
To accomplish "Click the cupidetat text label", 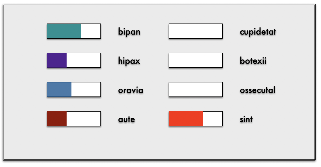I will (x=258, y=32).
